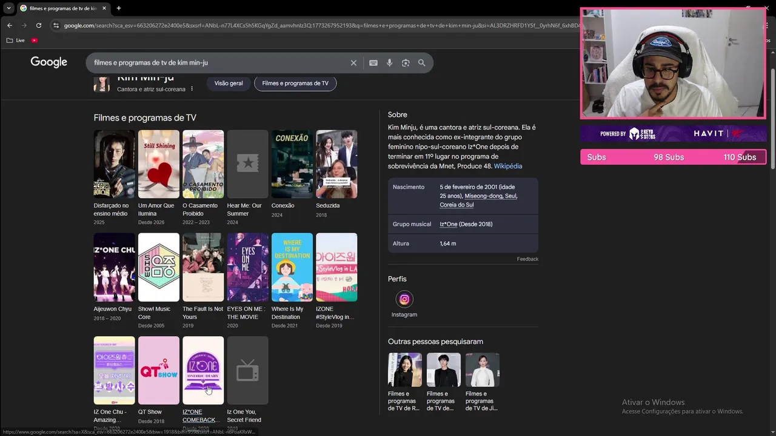This screenshot has height=436, width=776.
Task: Open the Seduzida poster
Action: point(336,164)
